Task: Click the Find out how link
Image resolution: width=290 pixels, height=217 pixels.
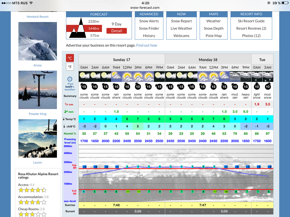Action: coord(146,45)
